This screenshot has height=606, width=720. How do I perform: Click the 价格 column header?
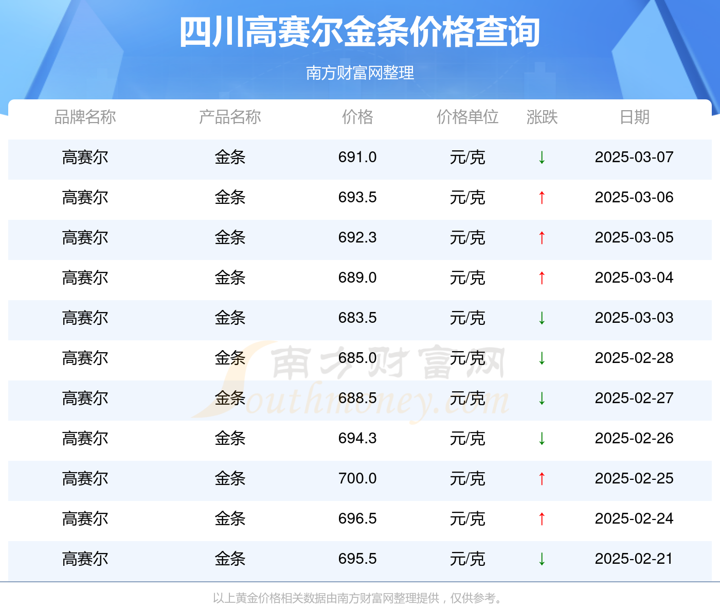coord(357,117)
